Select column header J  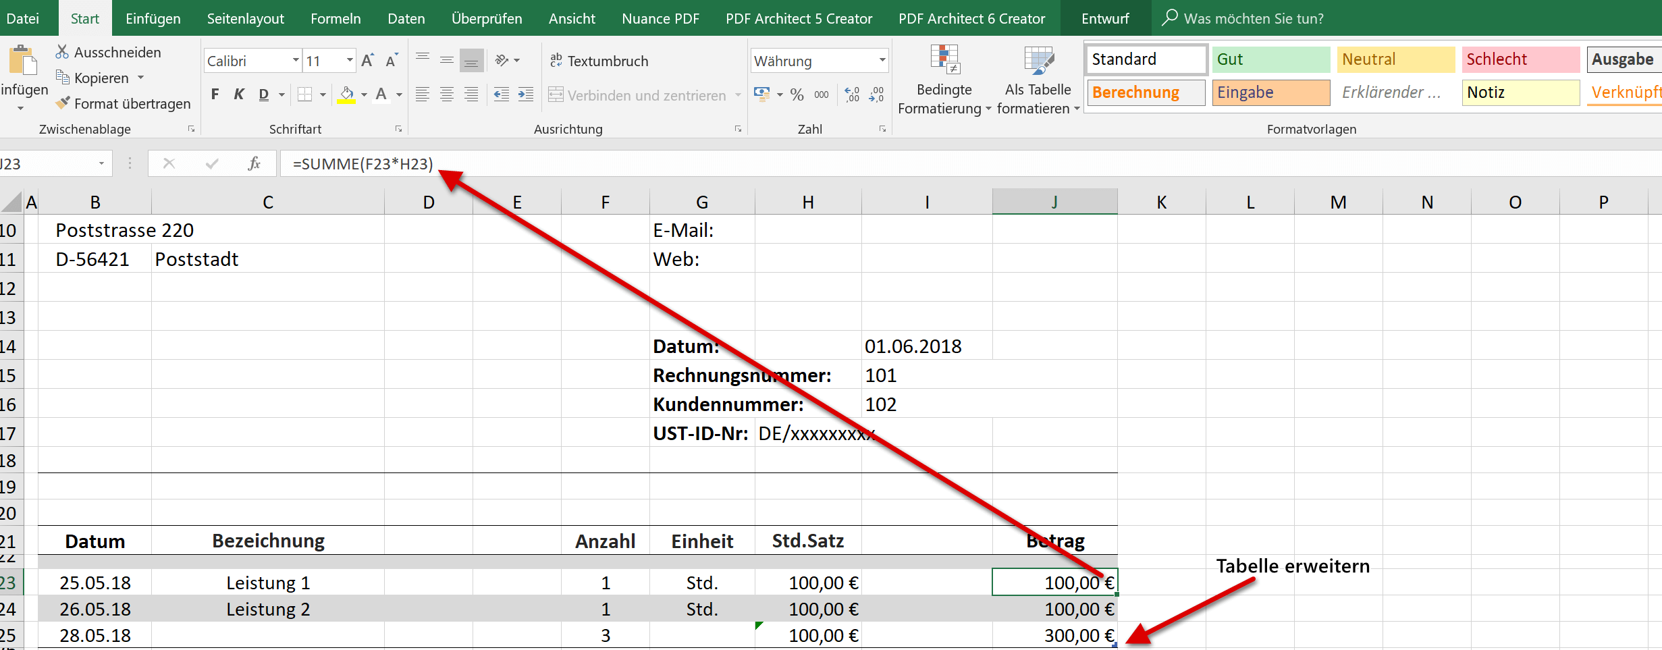[1054, 202]
